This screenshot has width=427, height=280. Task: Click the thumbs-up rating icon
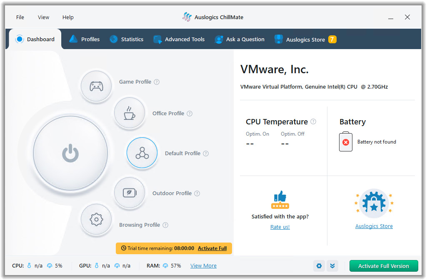[x=280, y=200]
